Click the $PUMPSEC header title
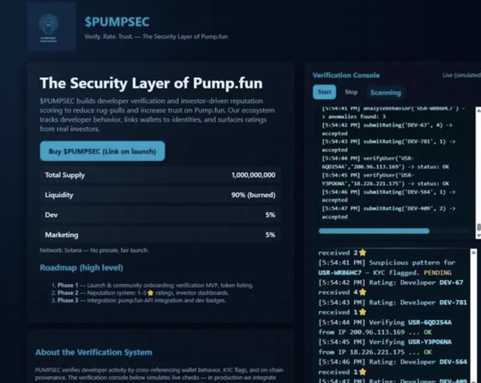 [x=117, y=22]
